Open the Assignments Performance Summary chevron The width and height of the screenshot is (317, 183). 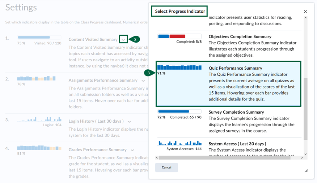point(143,81)
